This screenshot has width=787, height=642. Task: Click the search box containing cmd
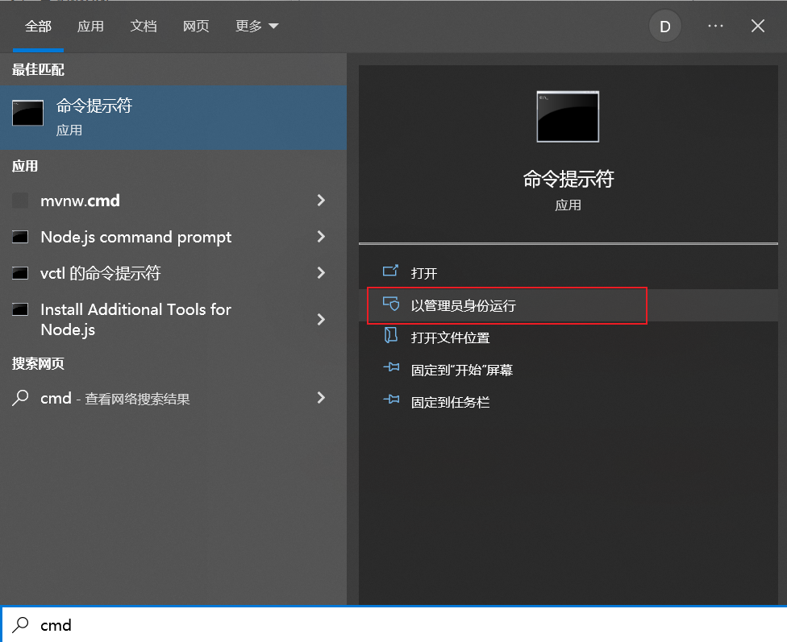393,625
